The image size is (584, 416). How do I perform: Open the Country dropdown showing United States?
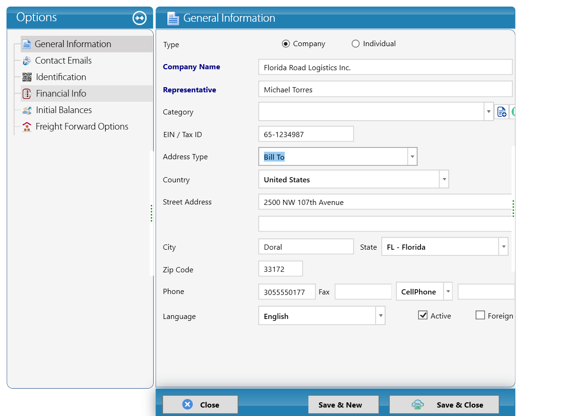coord(444,179)
